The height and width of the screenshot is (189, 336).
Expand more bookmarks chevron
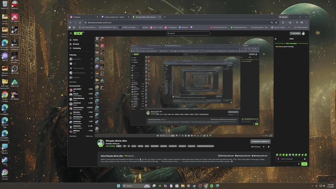point(289,27)
